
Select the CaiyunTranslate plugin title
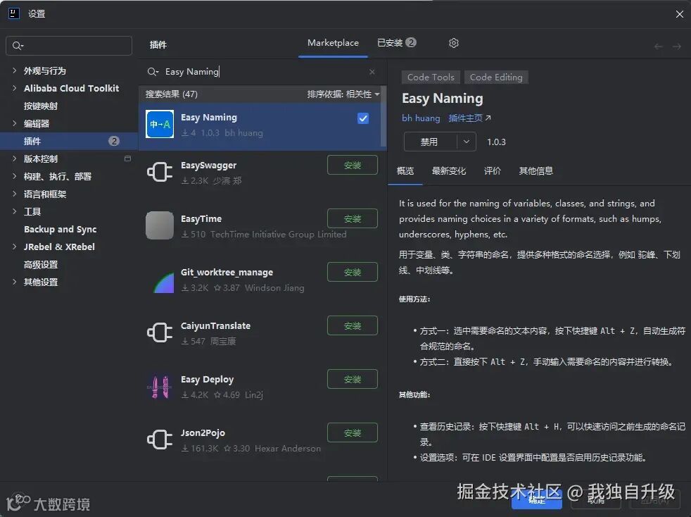(x=215, y=325)
